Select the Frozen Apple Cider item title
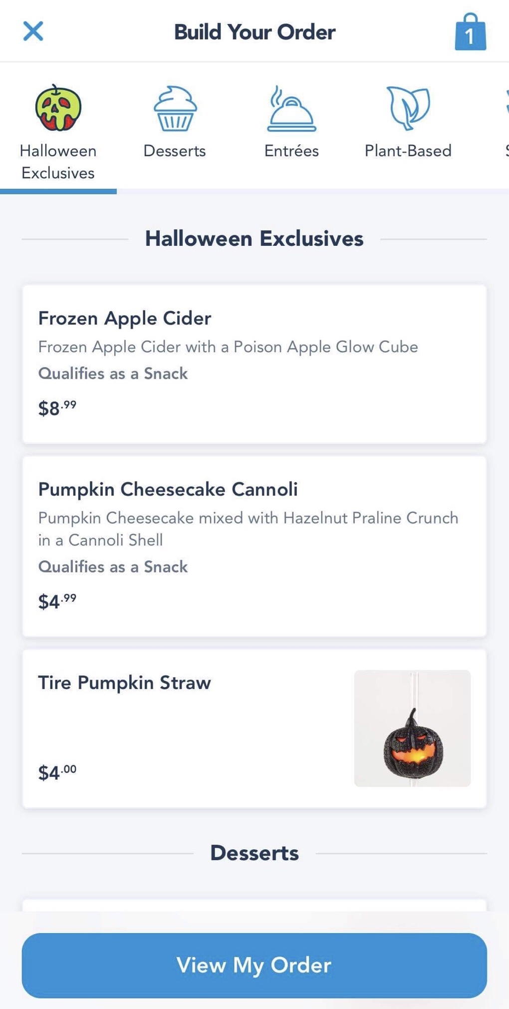 point(125,318)
